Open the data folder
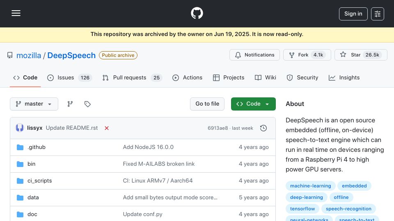 click(33, 197)
